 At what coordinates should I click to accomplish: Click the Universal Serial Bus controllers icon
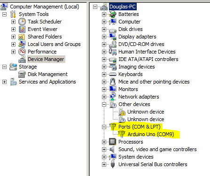click(113, 164)
